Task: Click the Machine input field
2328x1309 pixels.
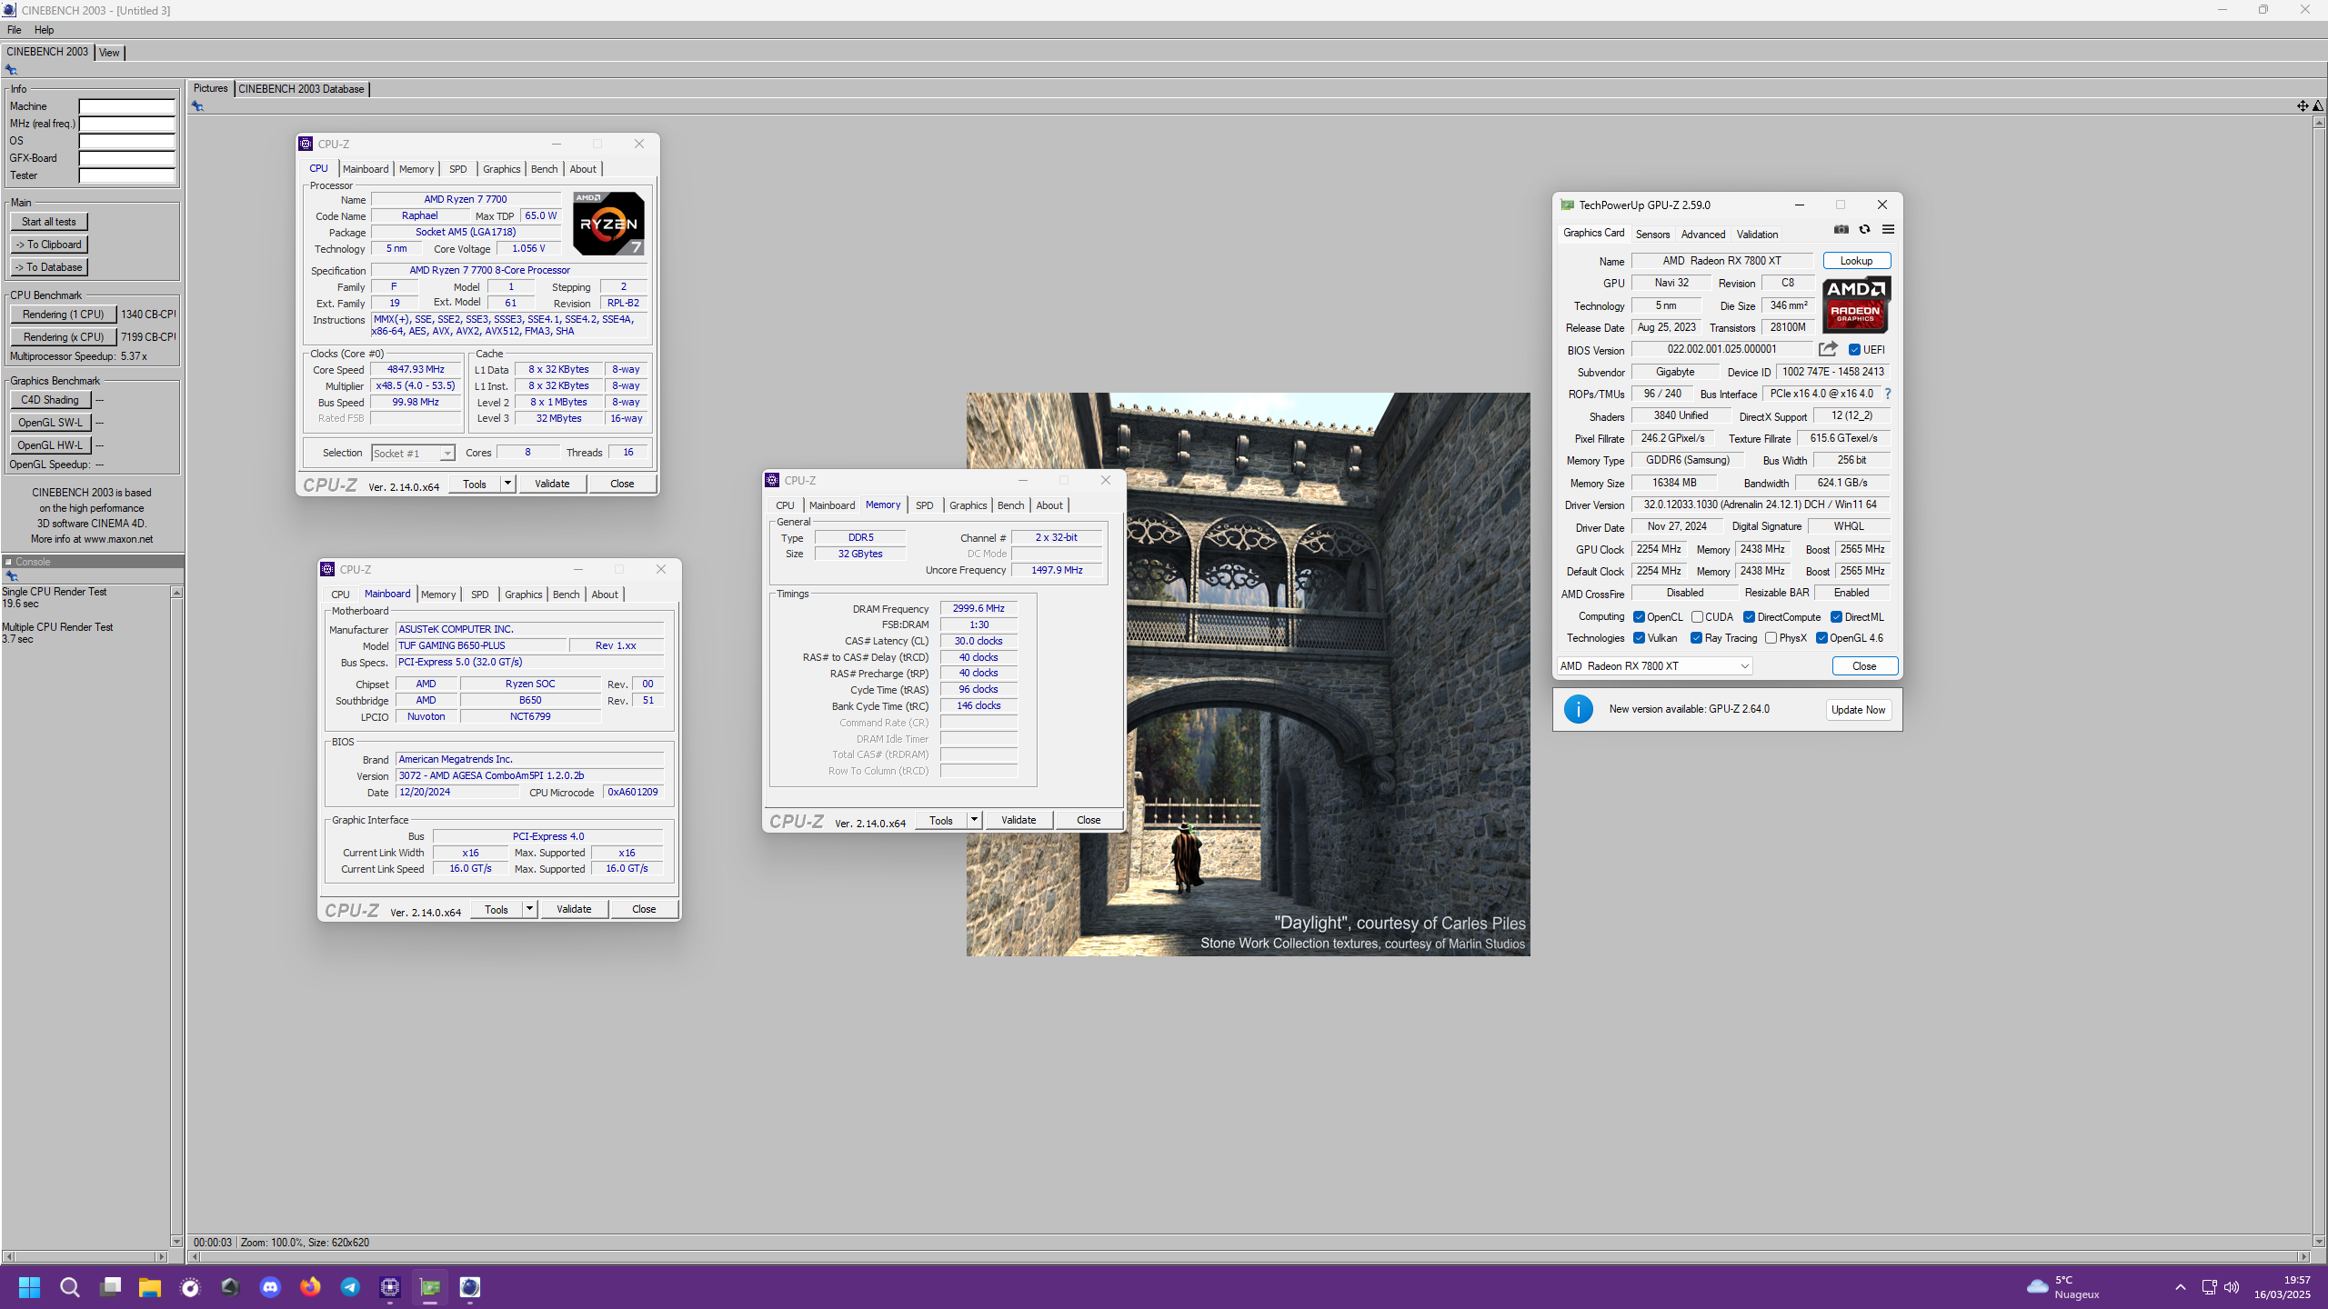Action: (x=126, y=106)
